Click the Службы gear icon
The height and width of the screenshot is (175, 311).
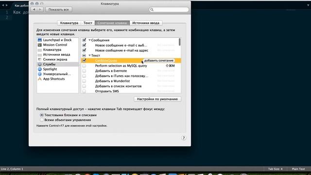click(x=40, y=64)
